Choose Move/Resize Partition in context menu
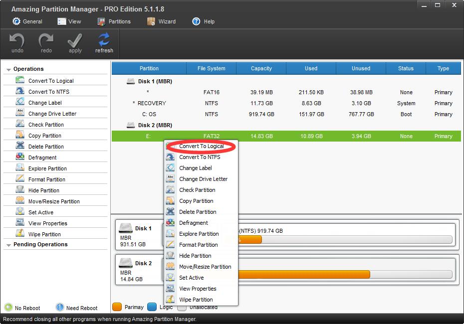This screenshot has width=464, height=324. point(201,266)
